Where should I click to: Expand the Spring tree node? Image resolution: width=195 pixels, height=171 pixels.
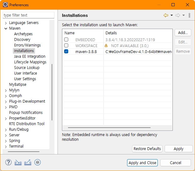tap(6, 141)
